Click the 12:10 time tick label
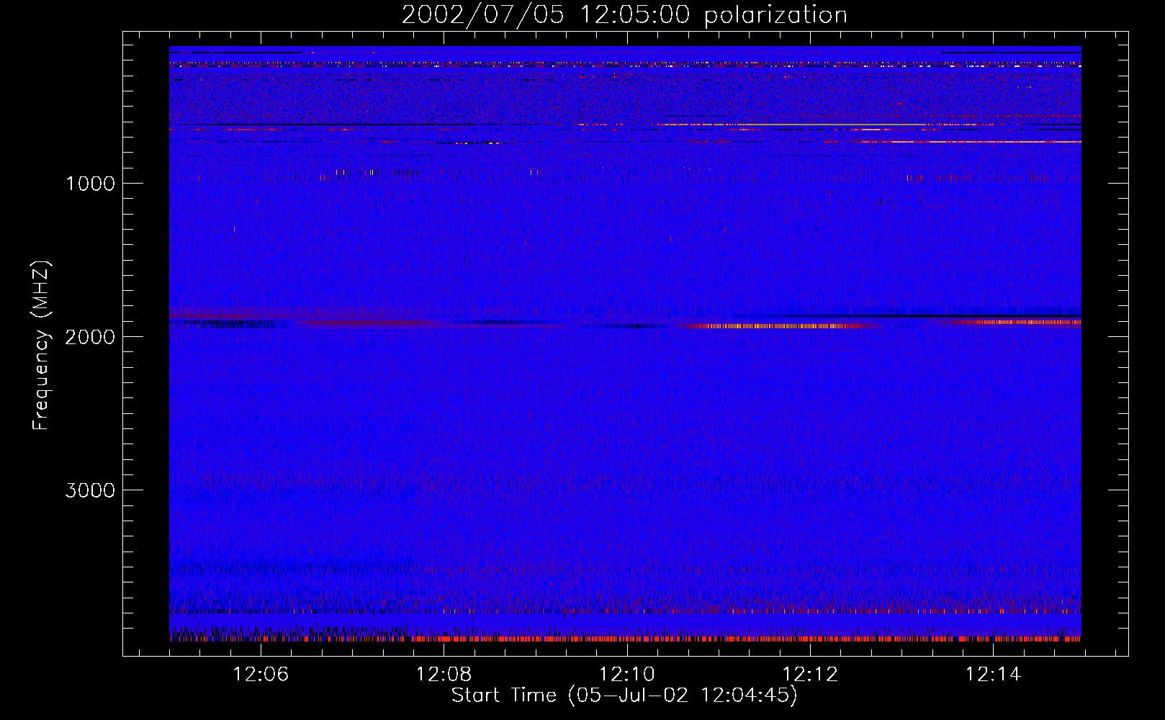Screen dimensions: 1165x720 click(627, 675)
